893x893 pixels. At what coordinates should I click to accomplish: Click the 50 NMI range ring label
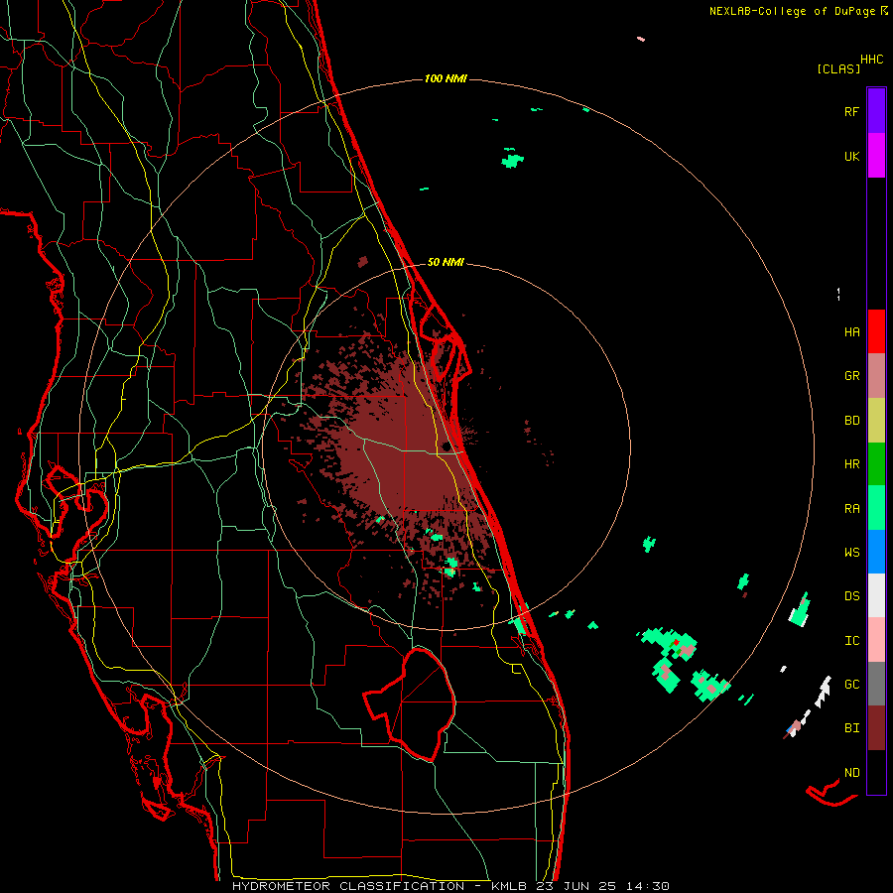(446, 262)
